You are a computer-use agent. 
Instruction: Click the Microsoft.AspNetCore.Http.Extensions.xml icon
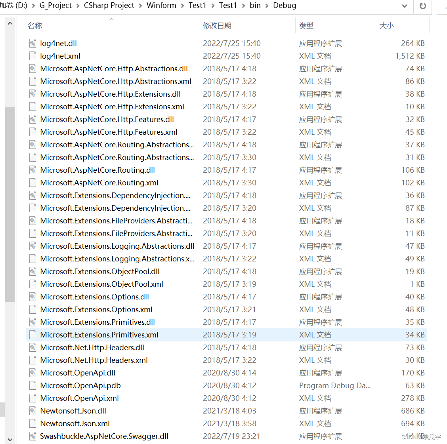33,107
